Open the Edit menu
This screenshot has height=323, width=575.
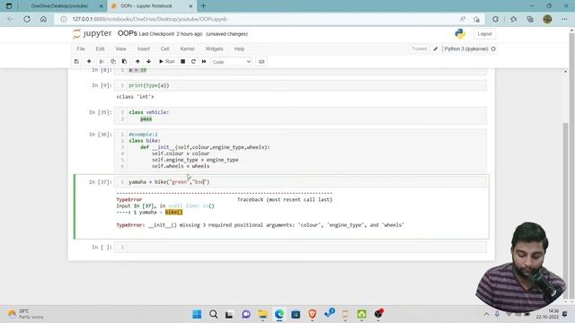click(x=100, y=48)
